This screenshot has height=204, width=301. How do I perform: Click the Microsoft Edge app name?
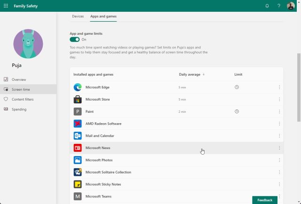pyautogui.click(x=97, y=87)
